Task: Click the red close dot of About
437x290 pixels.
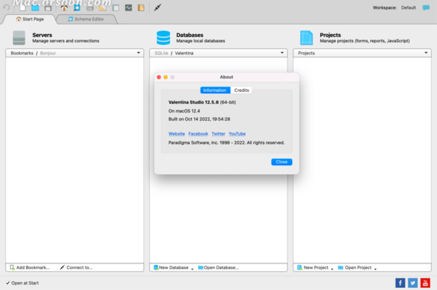Action: point(159,77)
